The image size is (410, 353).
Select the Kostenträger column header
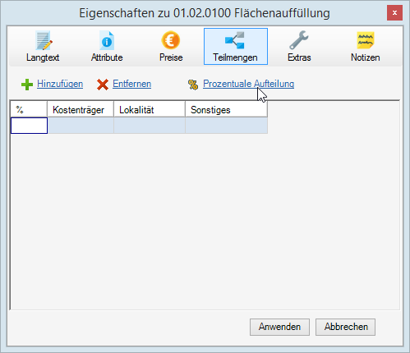pos(81,109)
